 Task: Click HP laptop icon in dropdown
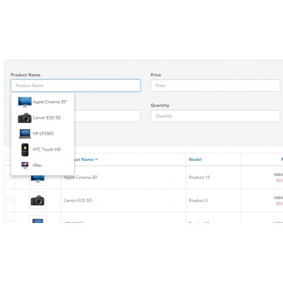(x=25, y=134)
